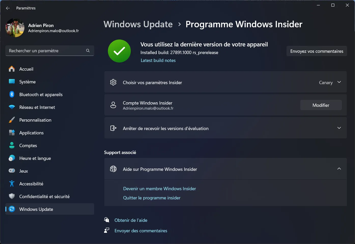Expand the Arrêter de recevoir chevron
This screenshot has width=355, height=244.
click(339, 128)
